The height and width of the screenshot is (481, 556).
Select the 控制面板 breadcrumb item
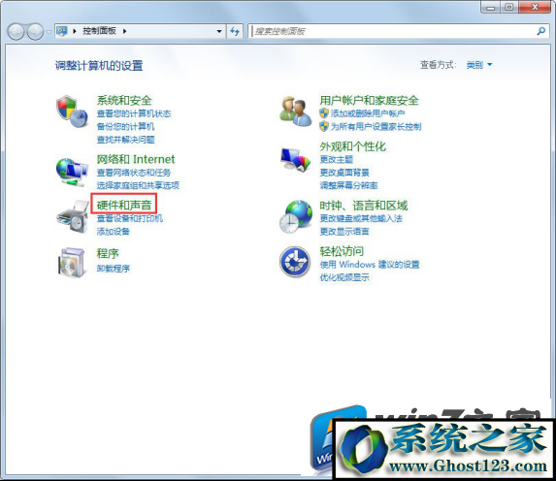coord(99,31)
